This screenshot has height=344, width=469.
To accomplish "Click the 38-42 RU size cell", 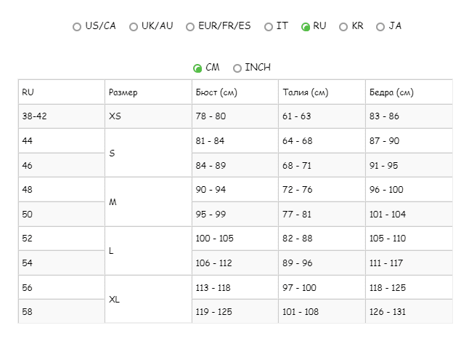I will coord(34,116).
